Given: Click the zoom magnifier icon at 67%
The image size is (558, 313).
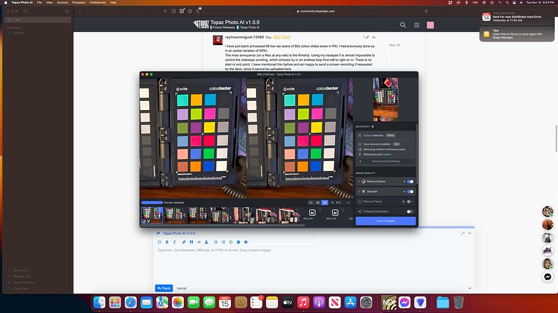Looking at the screenshot, I should pyautogui.click(x=332, y=202).
